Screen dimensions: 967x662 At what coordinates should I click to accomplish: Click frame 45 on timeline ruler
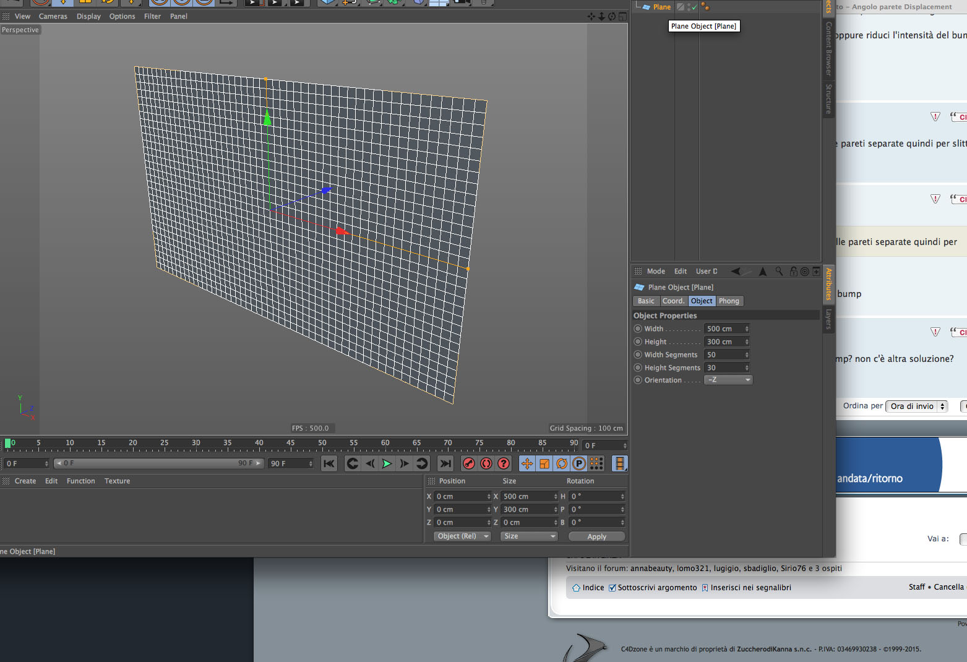click(290, 443)
